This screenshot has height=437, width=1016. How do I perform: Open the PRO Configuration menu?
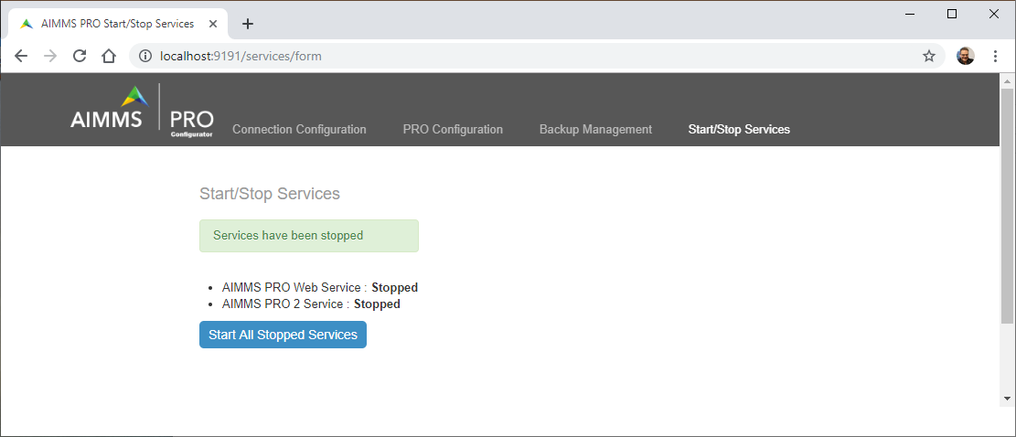[453, 130]
